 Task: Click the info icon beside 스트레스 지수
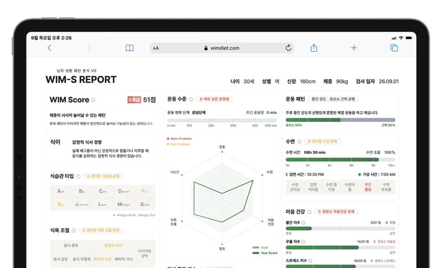click(x=310, y=261)
